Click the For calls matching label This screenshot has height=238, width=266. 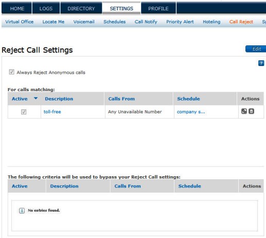click(31, 90)
